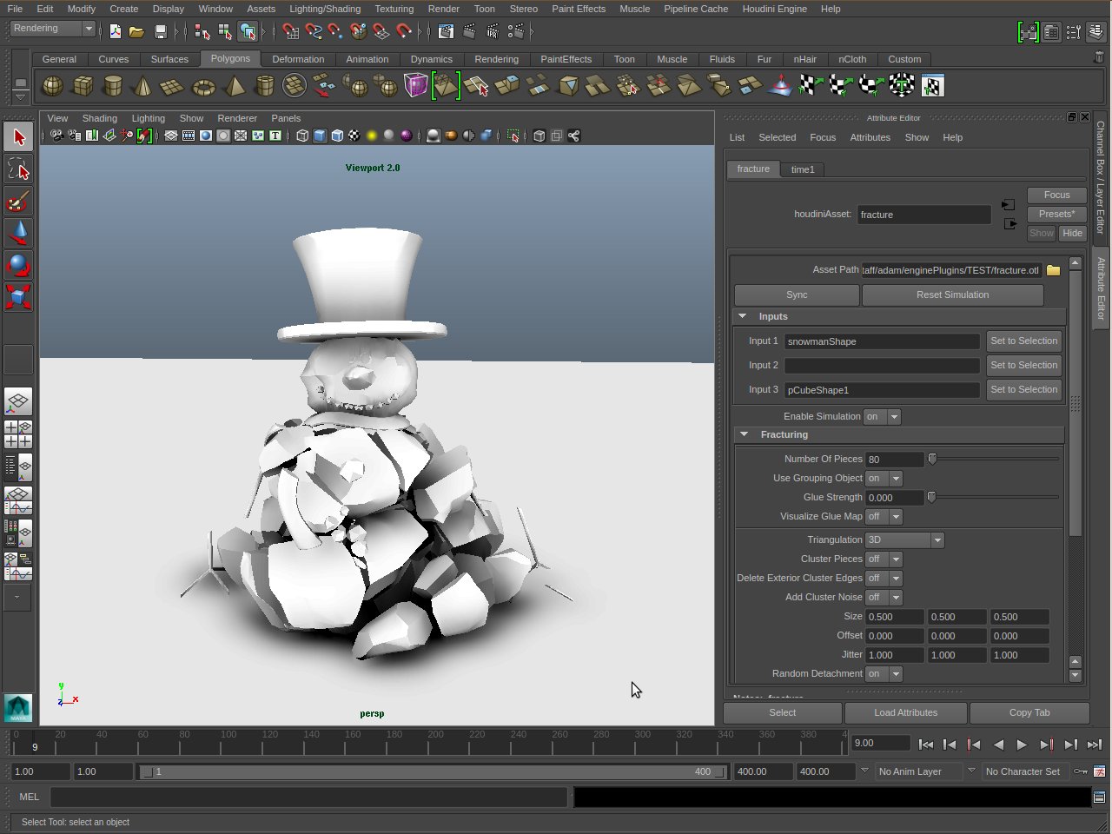Open the Use Grouping Object dropdown
Image resolution: width=1112 pixels, height=834 pixels.
pyautogui.click(x=884, y=479)
